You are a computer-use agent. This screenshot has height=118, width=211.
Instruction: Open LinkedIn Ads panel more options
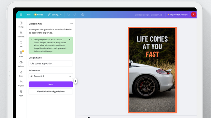(71, 24)
